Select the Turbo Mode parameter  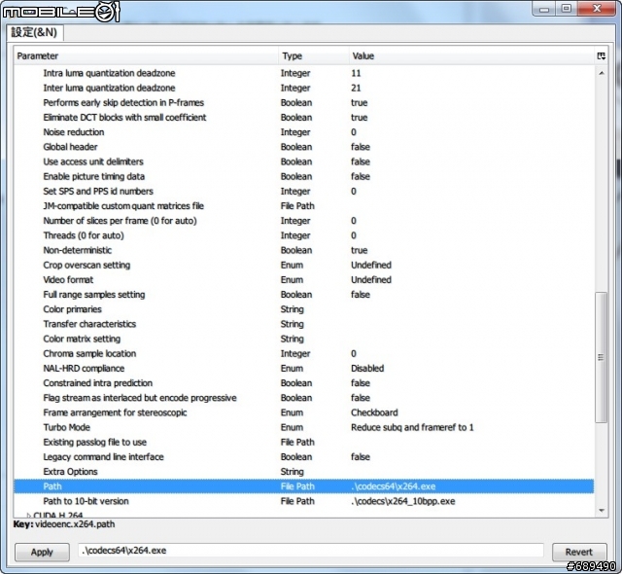pyautogui.click(x=304, y=427)
